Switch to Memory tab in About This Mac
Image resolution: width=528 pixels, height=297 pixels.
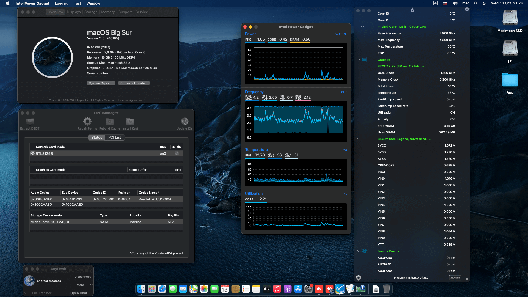point(108,12)
